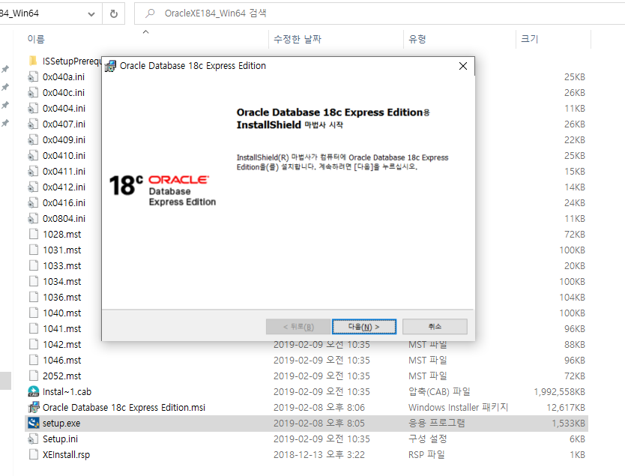Select 1033.mst file icon
The width and height of the screenshot is (625, 476).
coord(34,265)
